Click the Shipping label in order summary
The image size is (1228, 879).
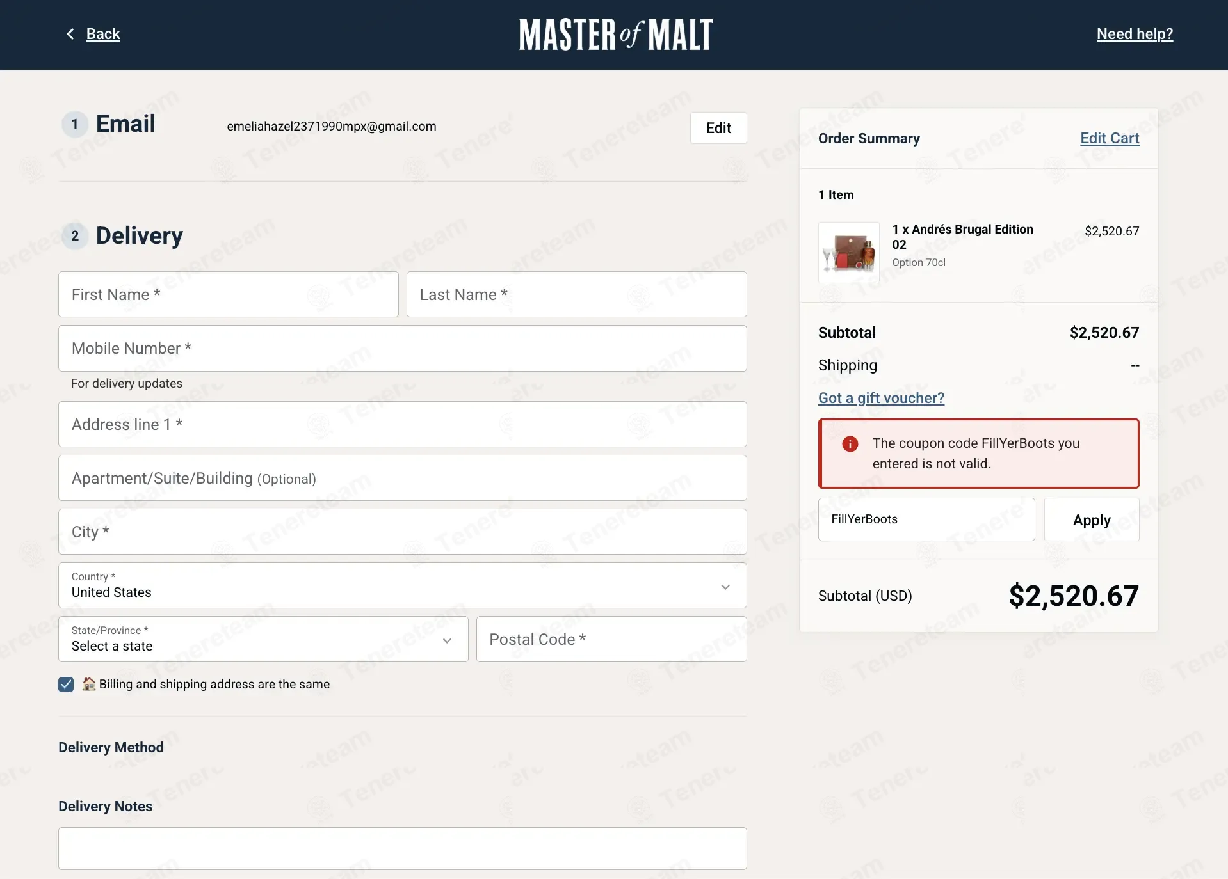(848, 365)
